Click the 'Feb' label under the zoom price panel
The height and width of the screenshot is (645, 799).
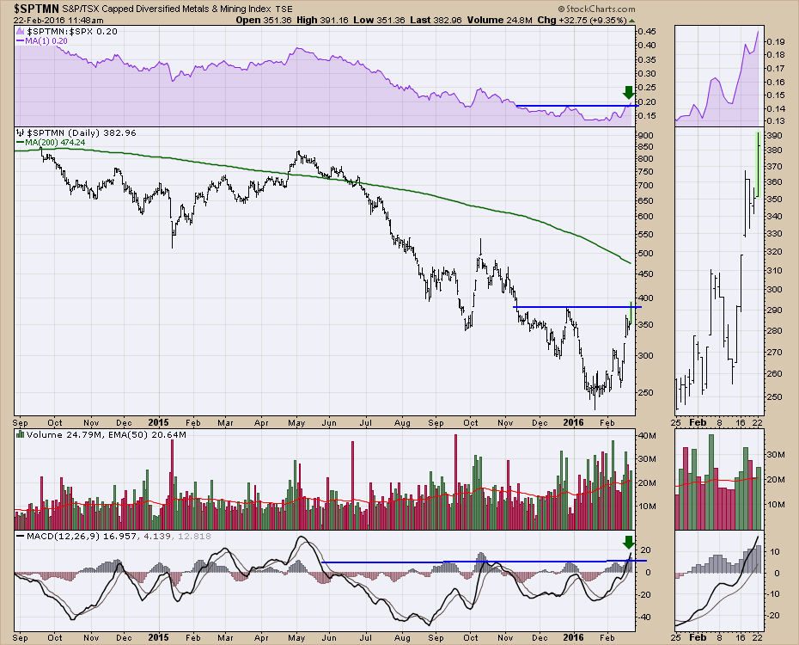coord(698,423)
